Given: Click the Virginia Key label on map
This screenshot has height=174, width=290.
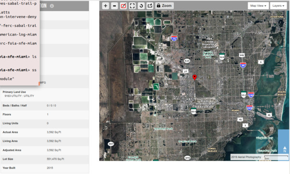Looking at the screenshot, I should tap(264, 138).
